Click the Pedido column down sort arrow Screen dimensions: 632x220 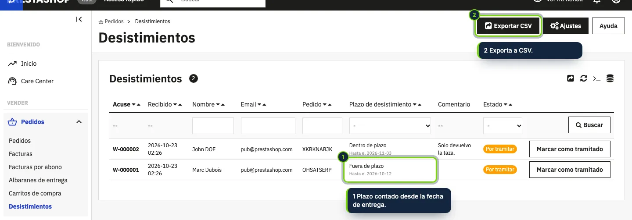[x=324, y=105]
